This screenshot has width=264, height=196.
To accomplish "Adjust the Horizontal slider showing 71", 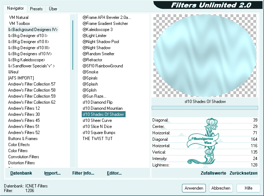I will [205, 133].
